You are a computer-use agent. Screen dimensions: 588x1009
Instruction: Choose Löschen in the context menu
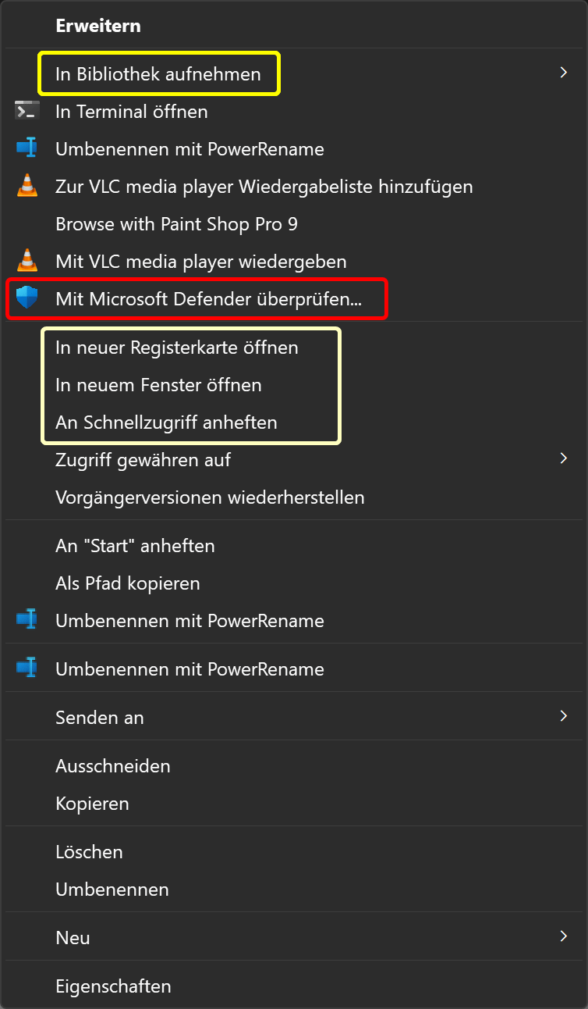click(x=89, y=852)
